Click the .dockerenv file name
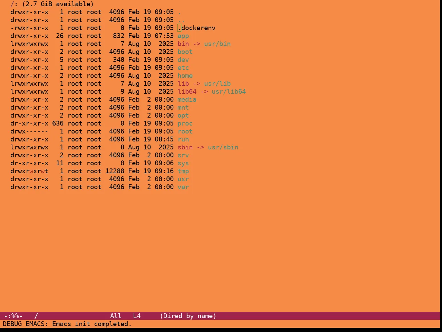Screen dimensions: 442x332 coord(196,28)
